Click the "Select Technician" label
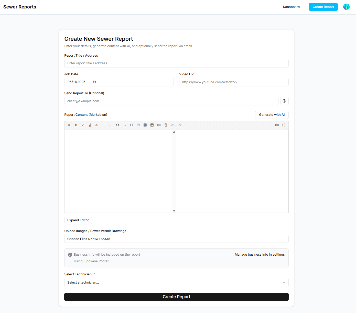The height and width of the screenshot is (313, 356). click(78, 274)
